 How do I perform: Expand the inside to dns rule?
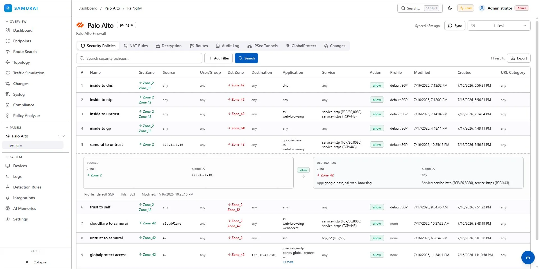coord(303,85)
